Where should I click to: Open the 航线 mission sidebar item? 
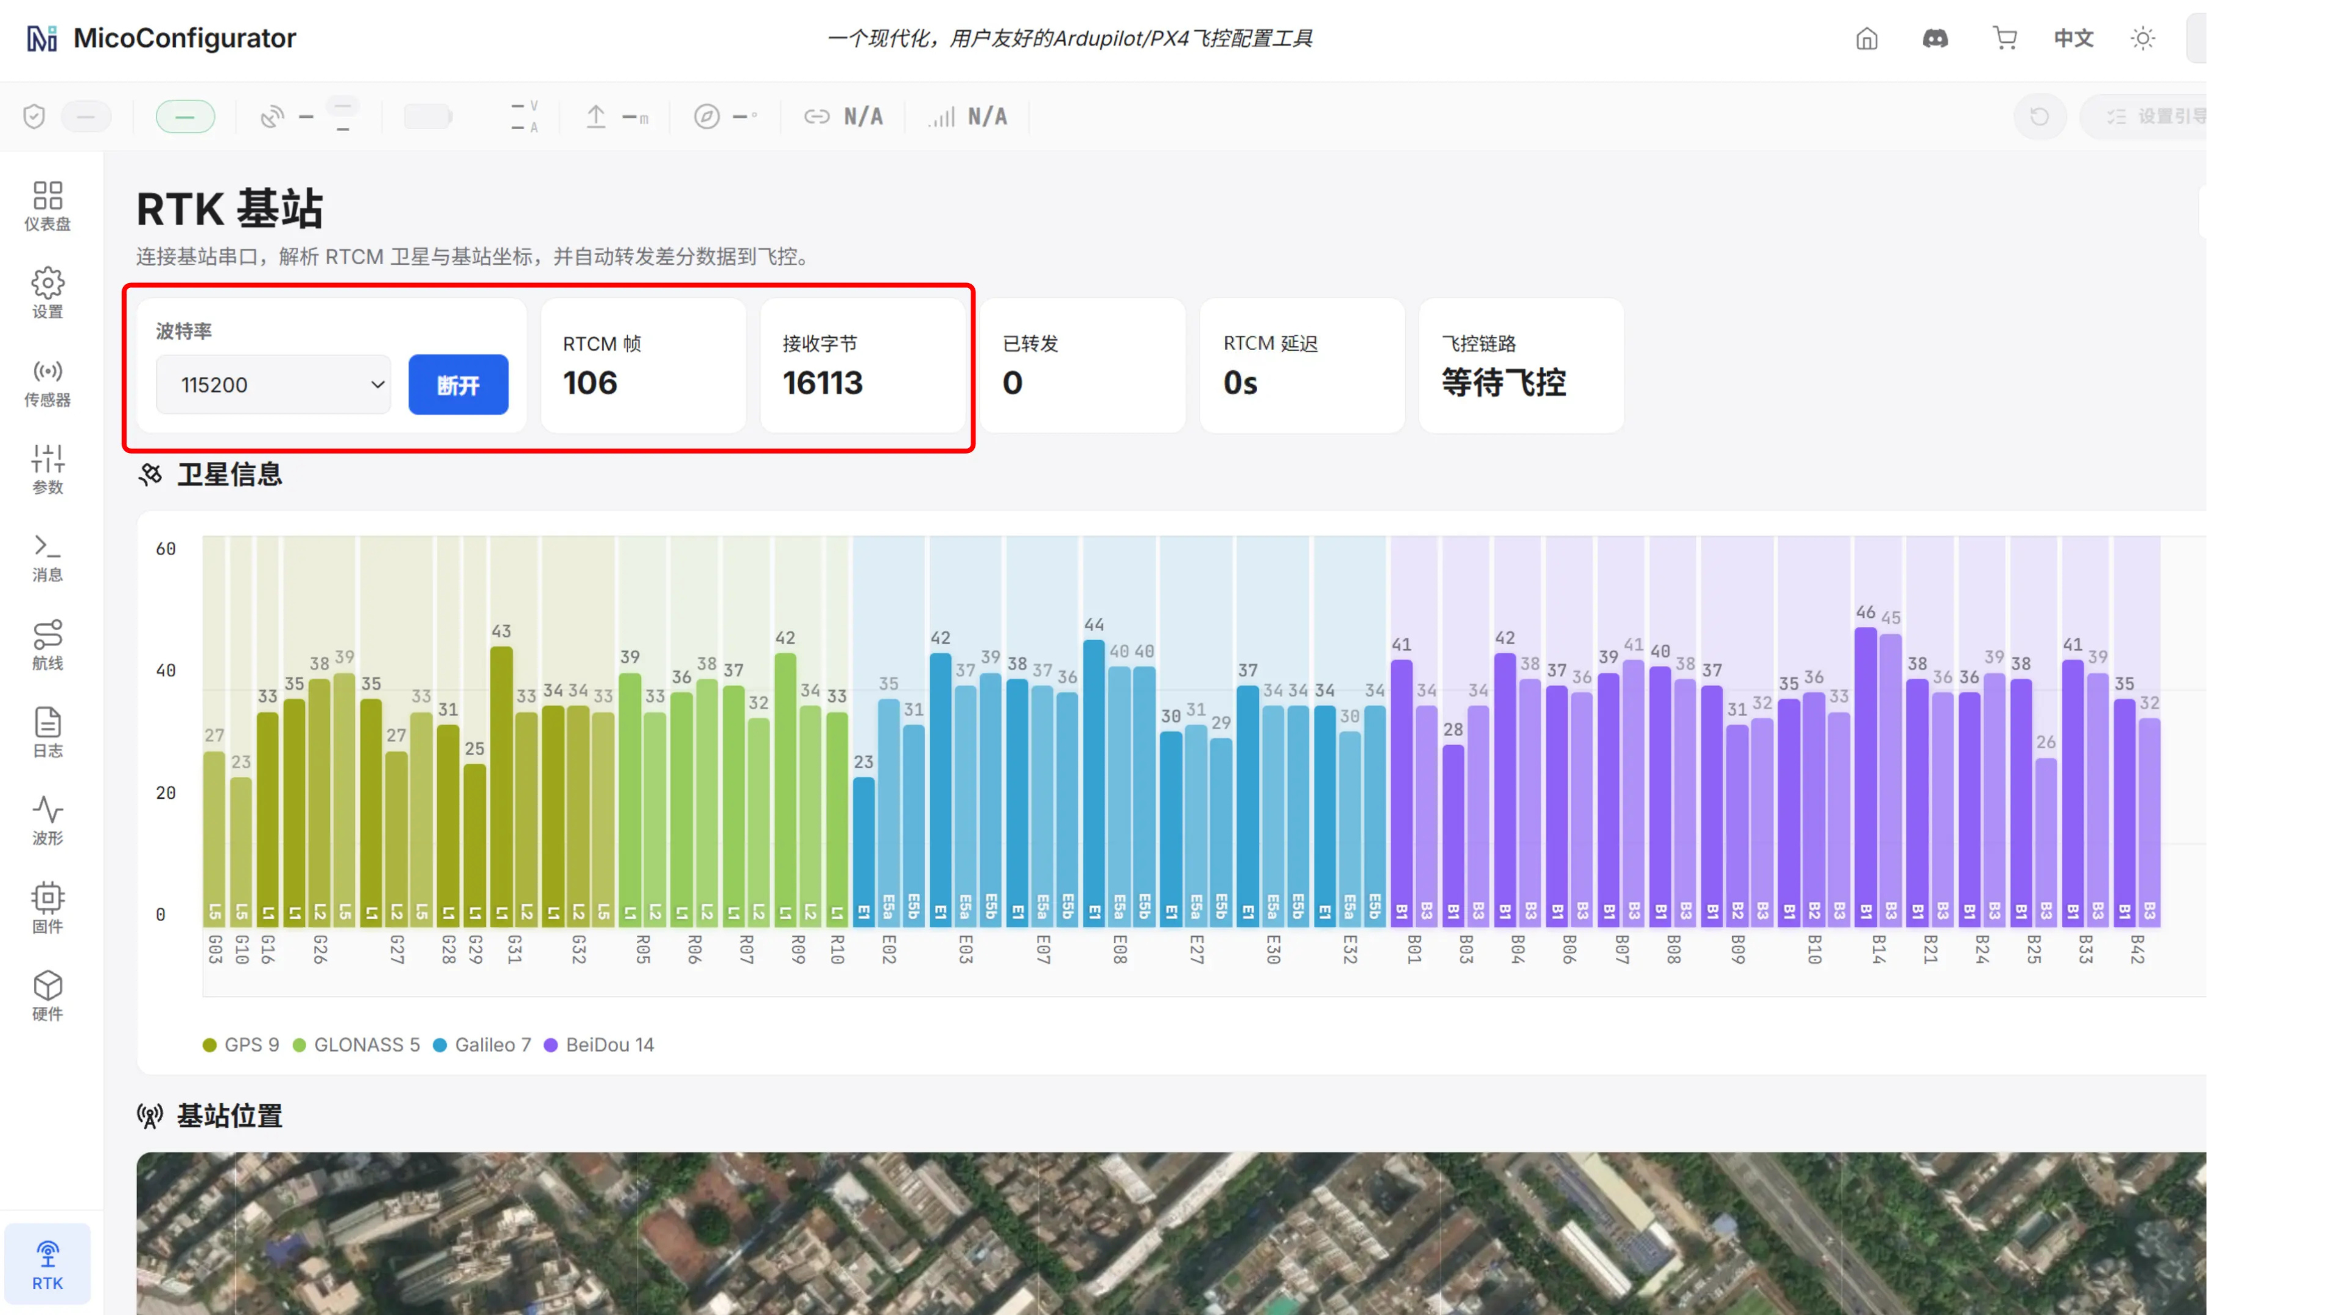click(x=47, y=645)
